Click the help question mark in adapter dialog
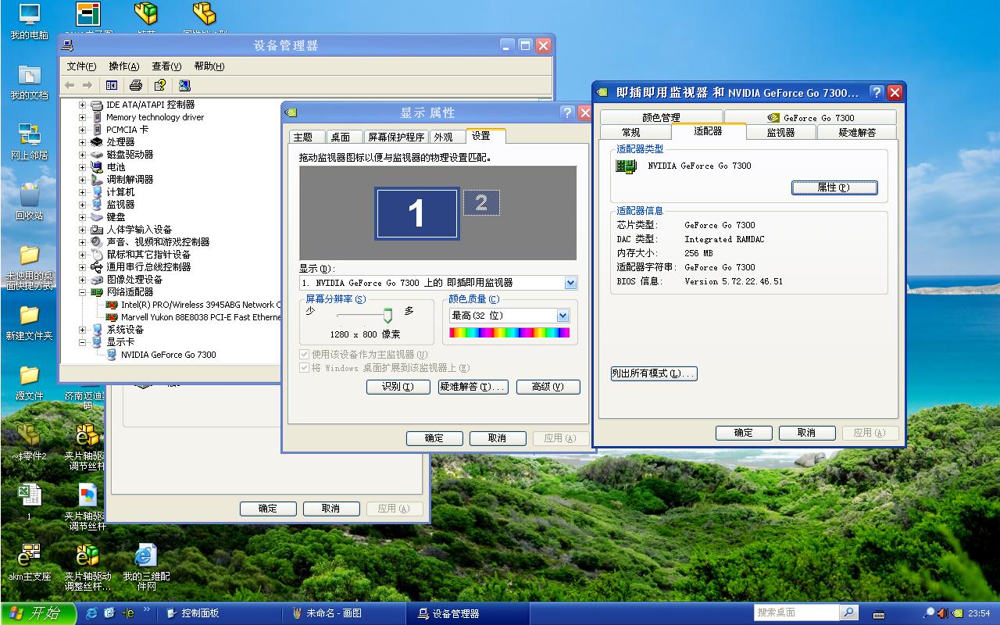 coord(877,93)
